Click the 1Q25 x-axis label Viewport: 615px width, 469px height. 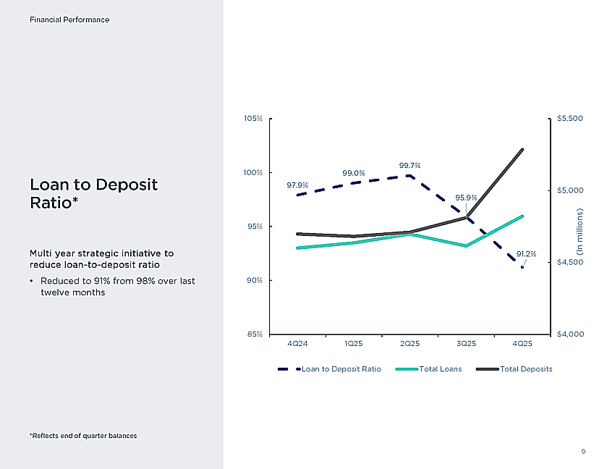click(353, 343)
